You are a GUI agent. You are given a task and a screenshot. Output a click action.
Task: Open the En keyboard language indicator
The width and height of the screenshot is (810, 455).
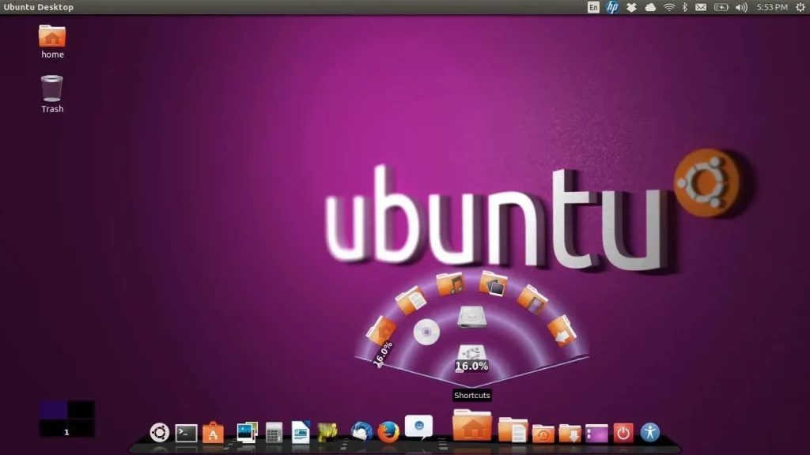(593, 7)
